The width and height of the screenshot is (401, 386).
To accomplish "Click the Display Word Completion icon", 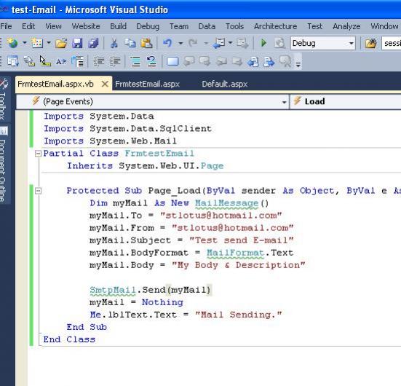I will 61,61.
